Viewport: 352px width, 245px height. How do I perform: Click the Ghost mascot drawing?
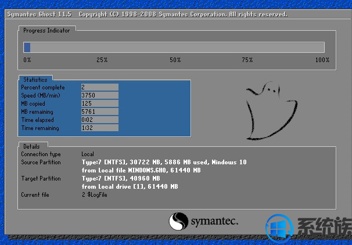pyautogui.click(x=272, y=111)
